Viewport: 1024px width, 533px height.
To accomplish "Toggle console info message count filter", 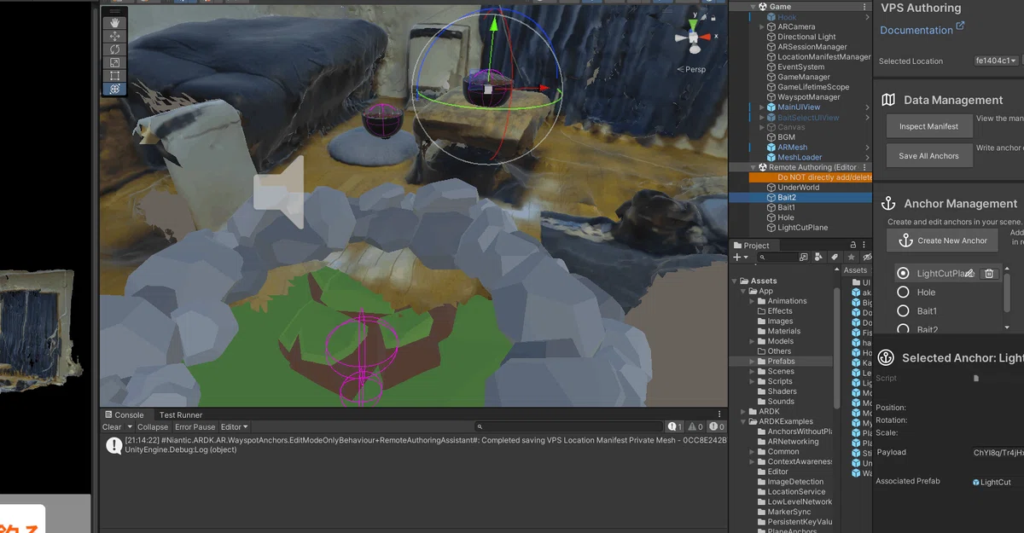I will pyautogui.click(x=674, y=426).
